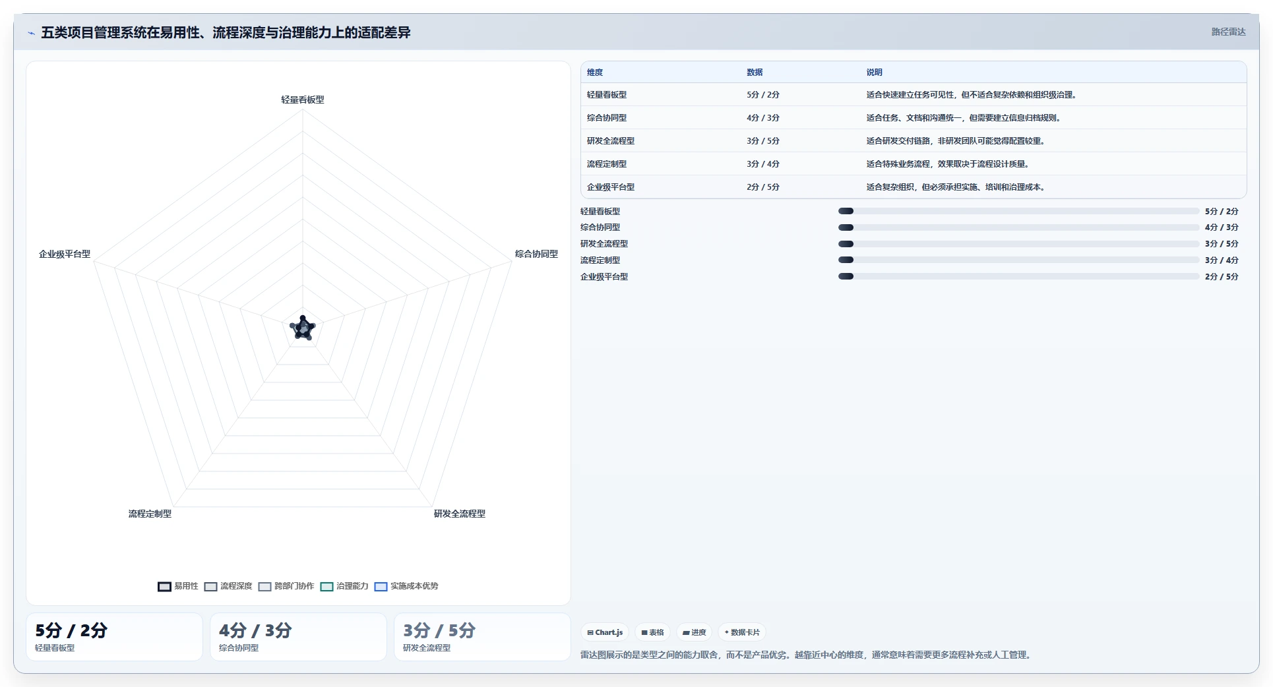Click the footnote text about 雷达图
This screenshot has height=687, width=1273.
[x=807, y=655]
